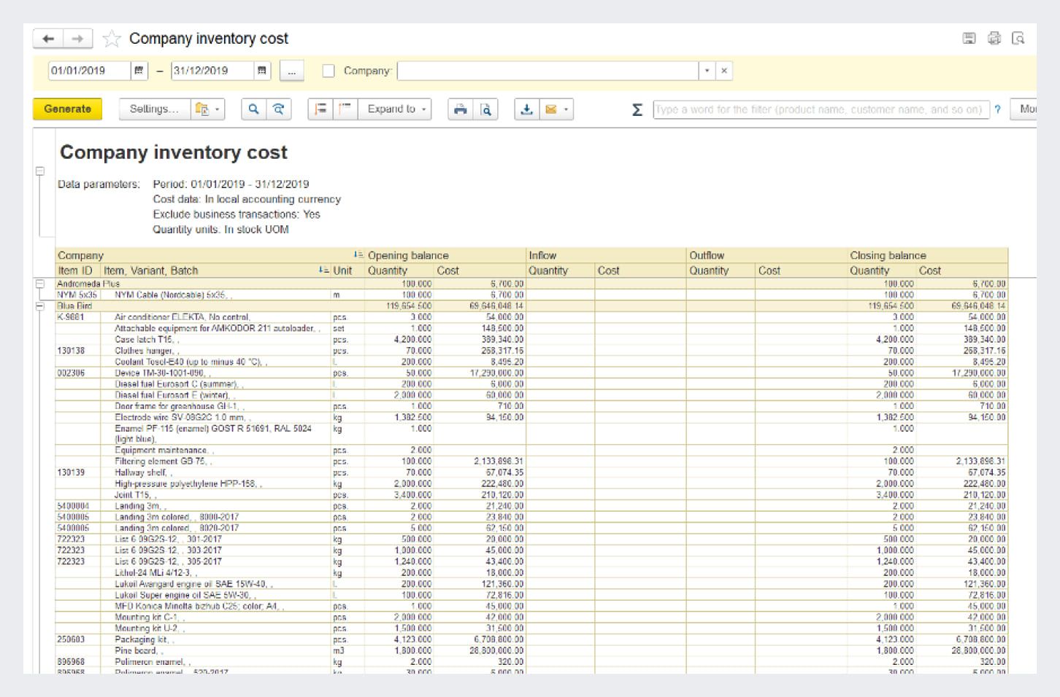This screenshot has height=697, width=1060.
Task: Open print preview from the toolbar
Action: point(485,109)
